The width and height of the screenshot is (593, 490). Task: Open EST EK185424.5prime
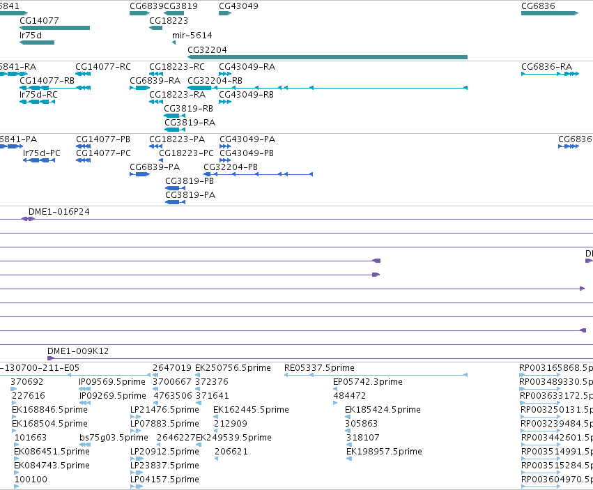click(x=383, y=410)
